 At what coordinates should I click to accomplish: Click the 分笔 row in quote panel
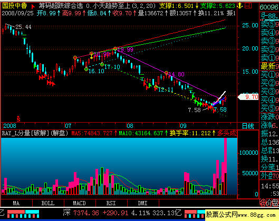click(x=270, y=167)
